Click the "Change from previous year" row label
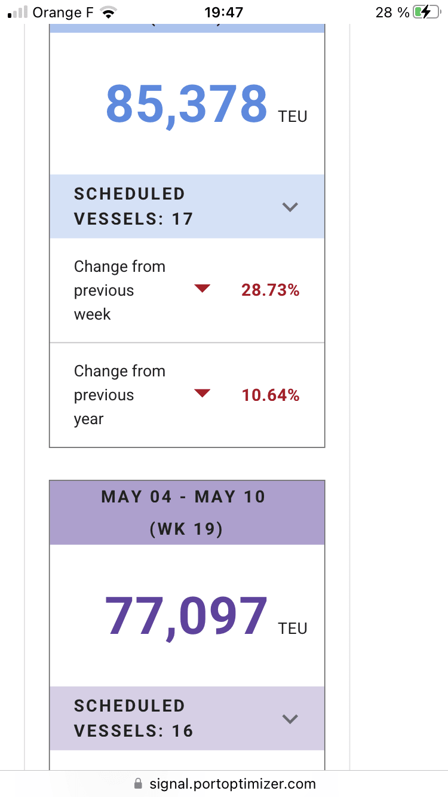The image size is (448, 797). point(119,395)
